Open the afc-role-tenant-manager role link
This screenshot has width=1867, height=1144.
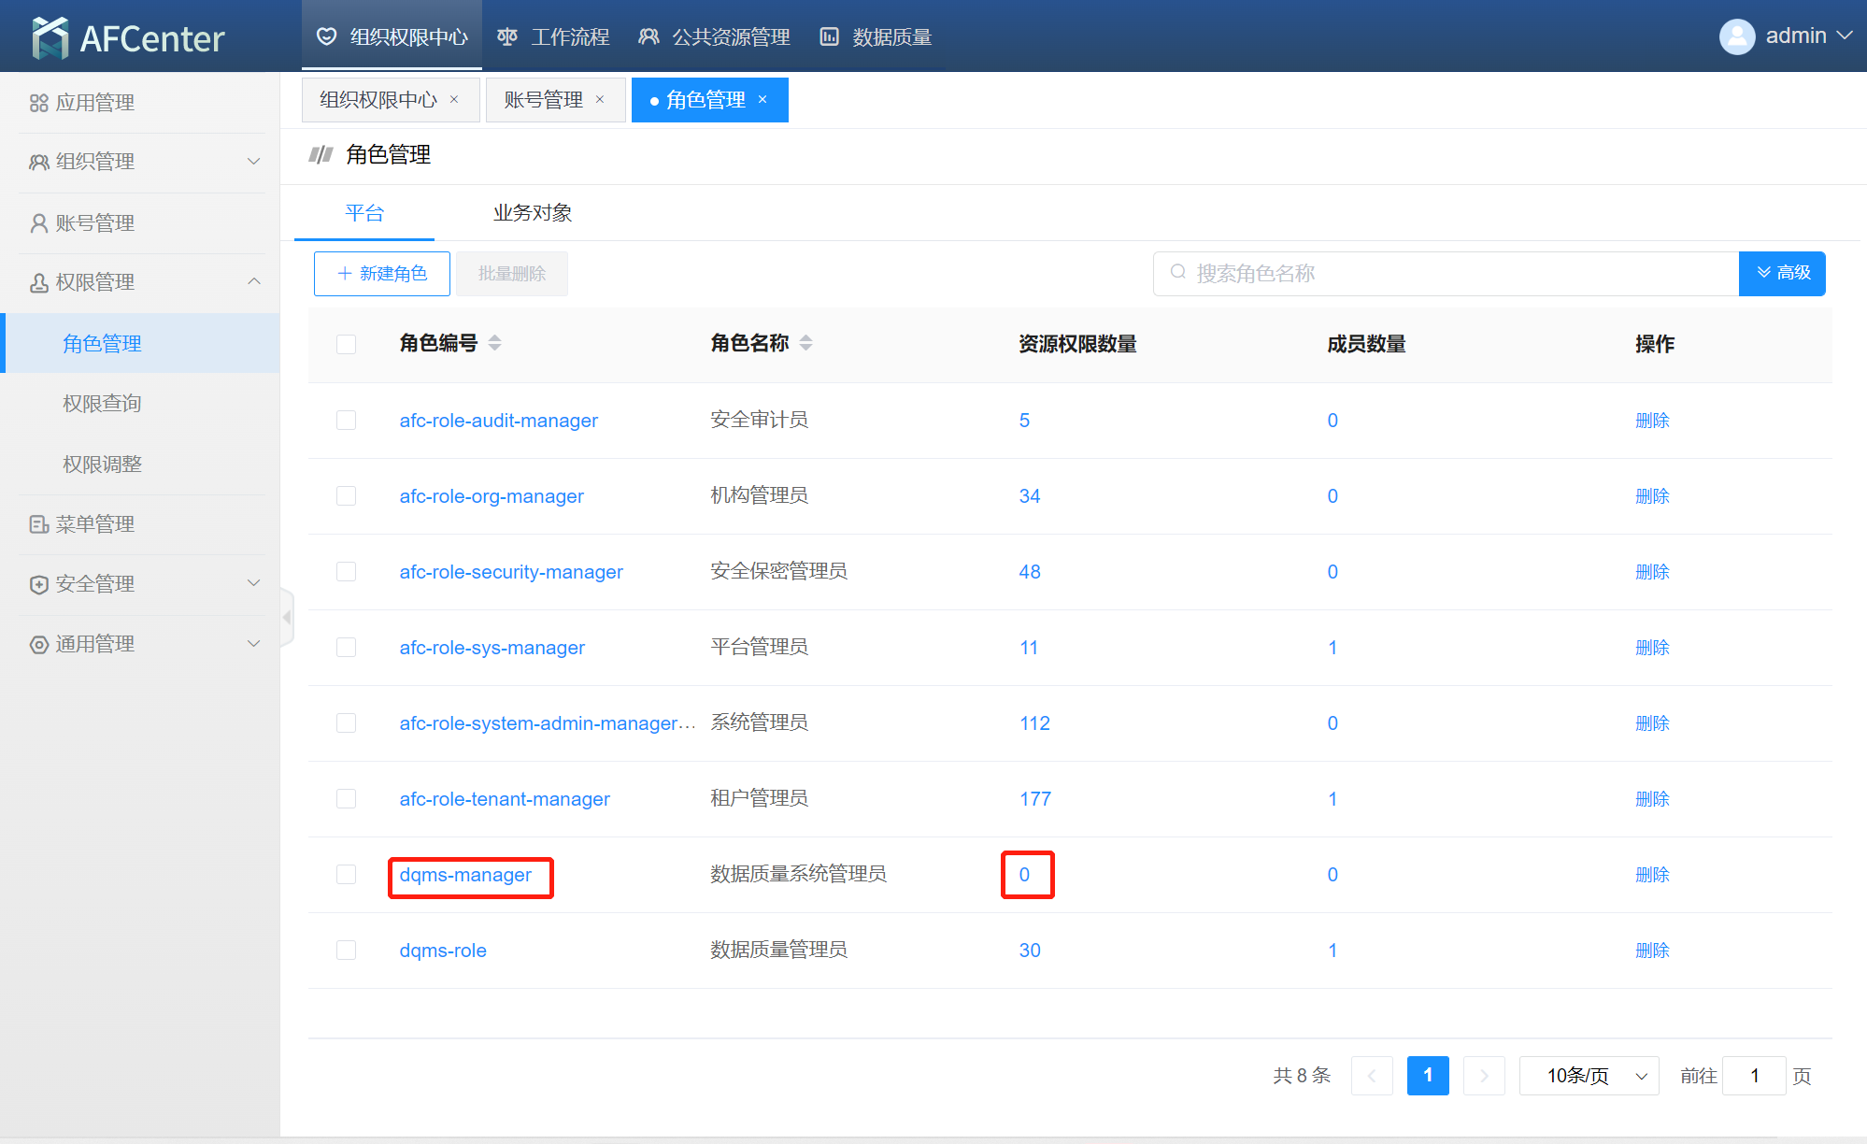pyautogui.click(x=504, y=799)
